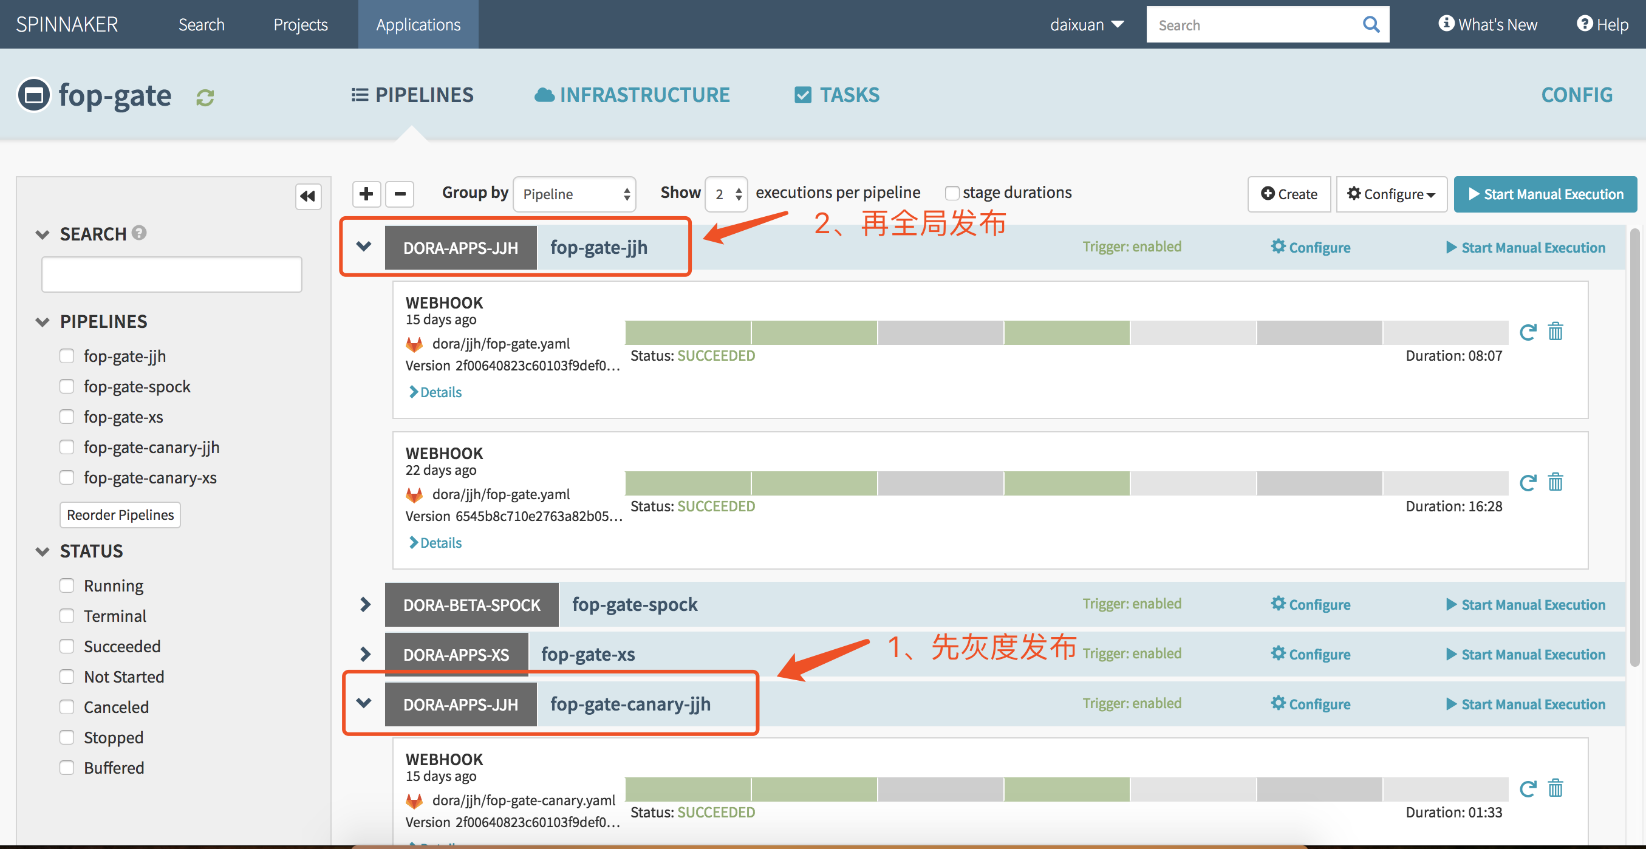The width and height of the screenshot is (1646, 849).
Task: Enable the stage durations checkbox
Action: 951,193
